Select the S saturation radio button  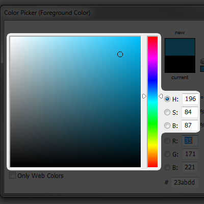coord(167,112)
